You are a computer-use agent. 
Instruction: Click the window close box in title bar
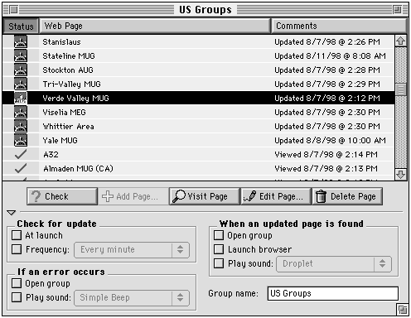coord(13,10)
